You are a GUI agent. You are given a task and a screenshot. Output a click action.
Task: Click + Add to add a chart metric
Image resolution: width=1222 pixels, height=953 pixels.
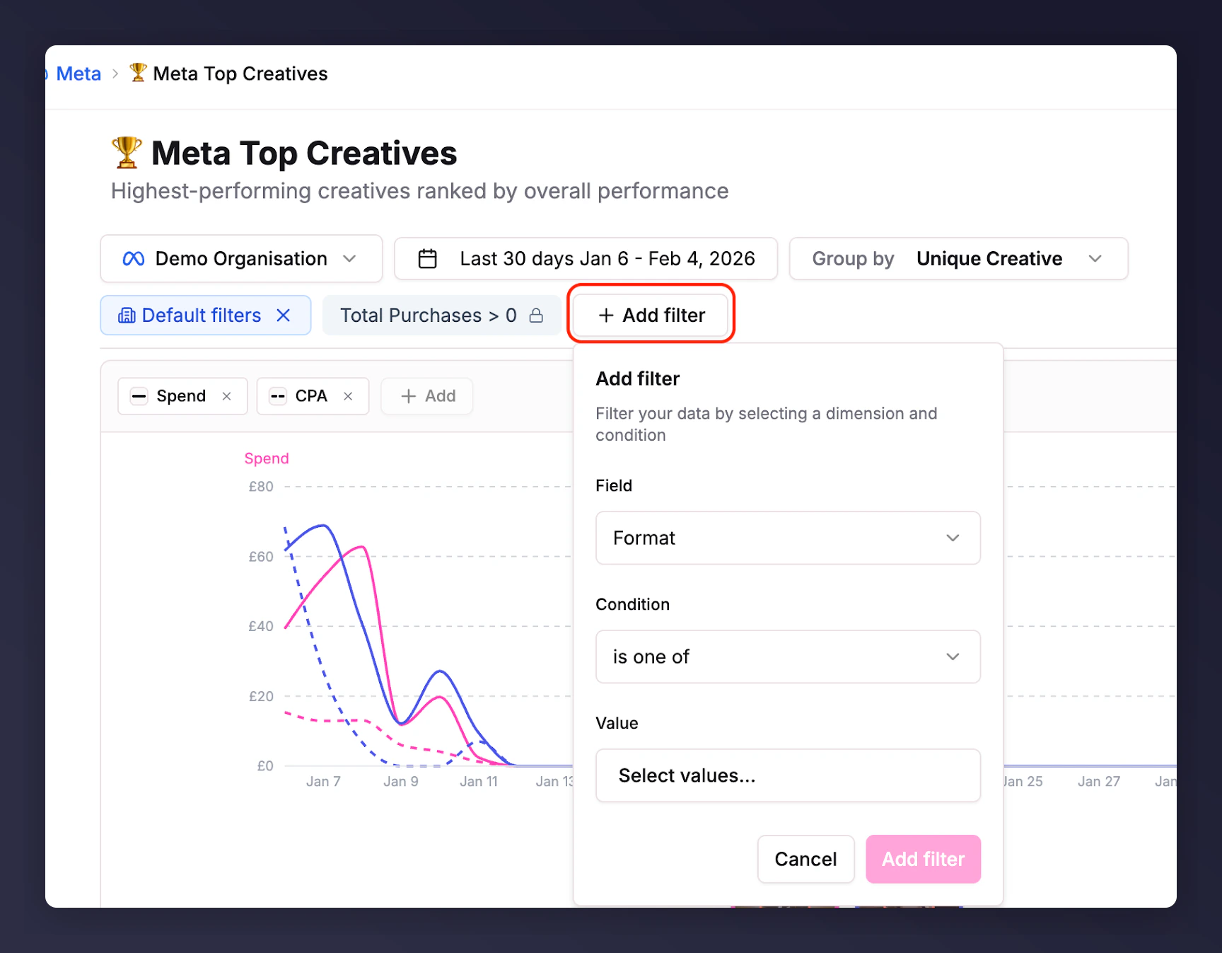click(427, 396)
